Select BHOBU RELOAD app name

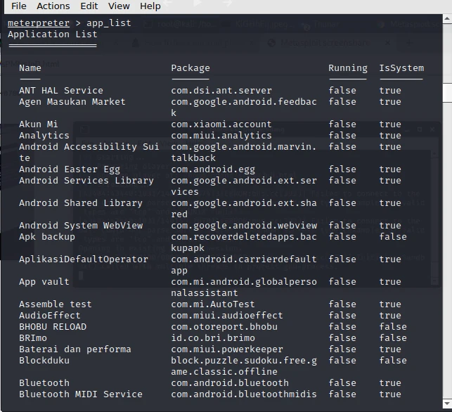53,327
